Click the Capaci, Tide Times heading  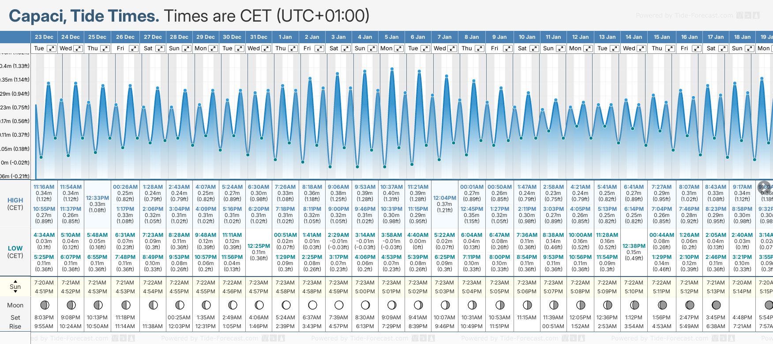tap(84, 16)
